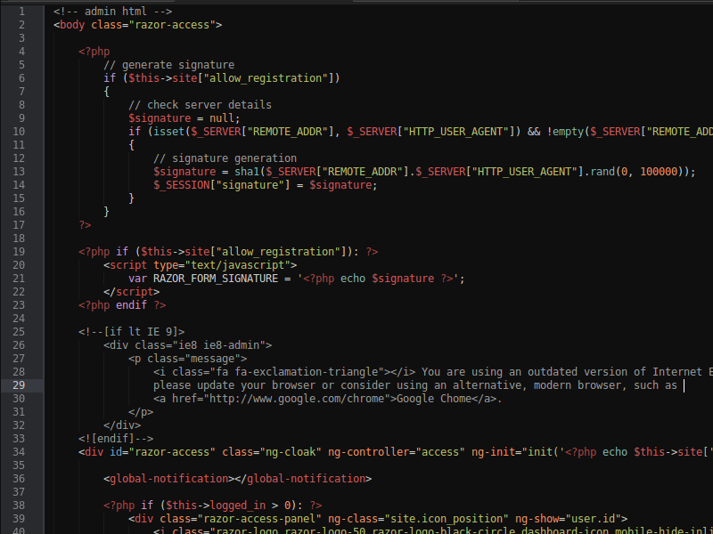713x534 pixels.
Task: Click the closing '?>' tag on line 17
Action: [85, 225]
